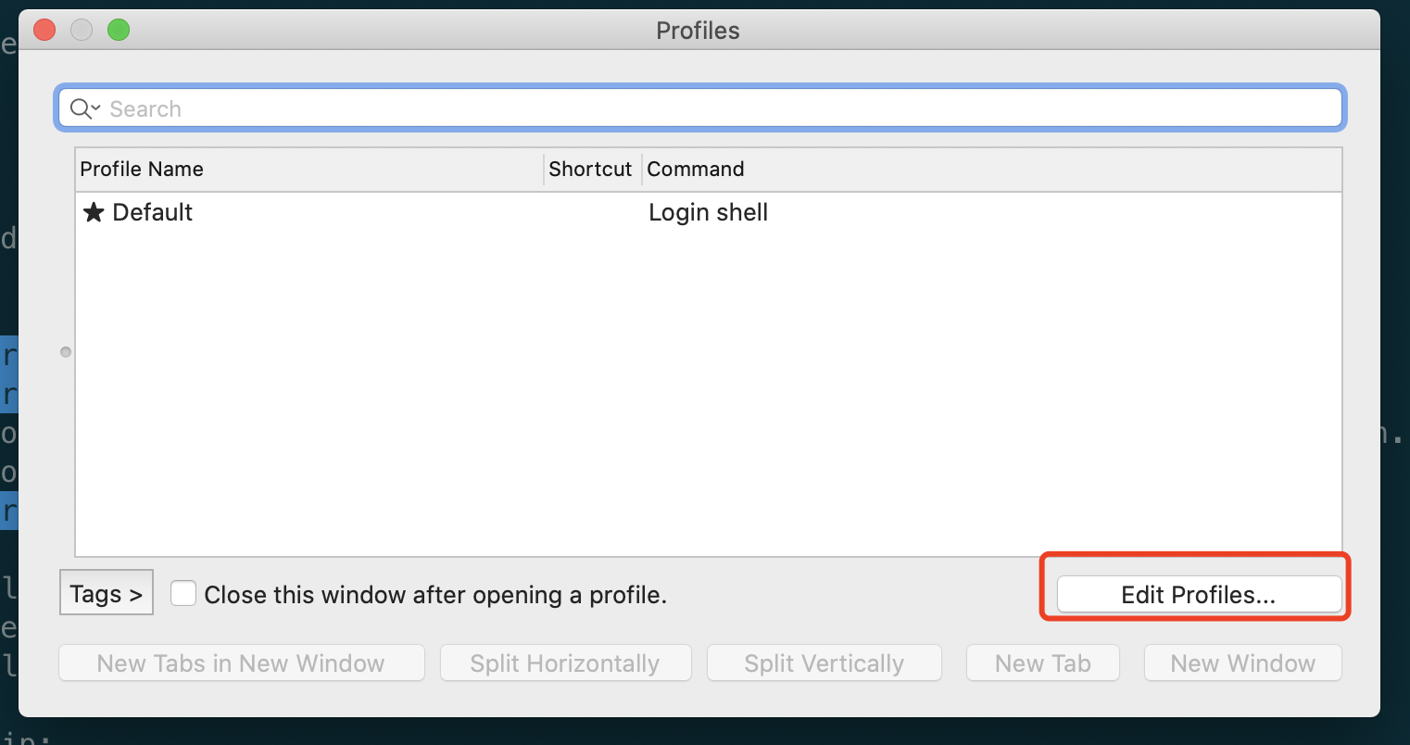
Task: Click the splitter dot left of profile list
Action: (66, 352)
